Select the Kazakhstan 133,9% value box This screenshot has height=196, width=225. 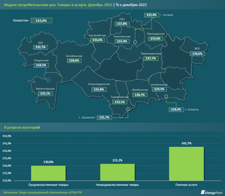pyautogui.click(x=41, y=21)
